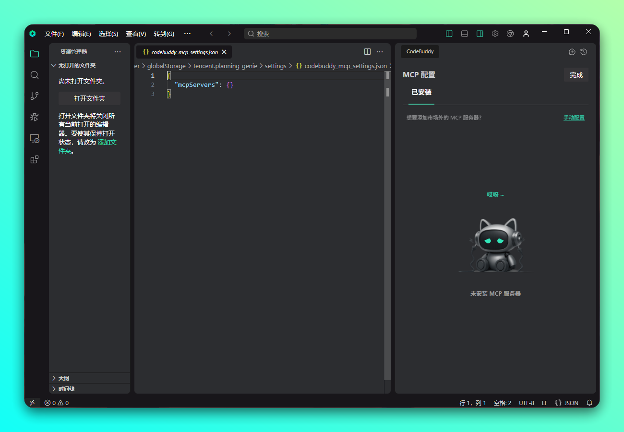
Task: Toggle secondary side bar visibility
Action: click(480, 34)
